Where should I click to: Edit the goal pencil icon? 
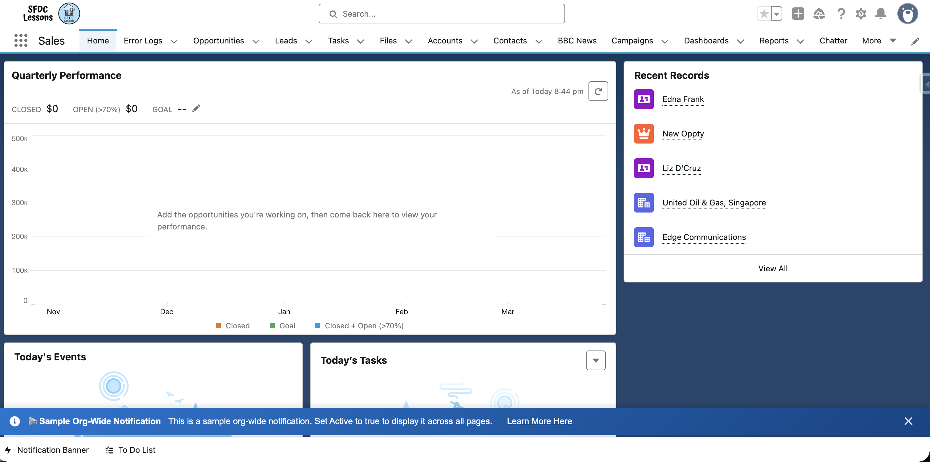(x=196, y=109)
